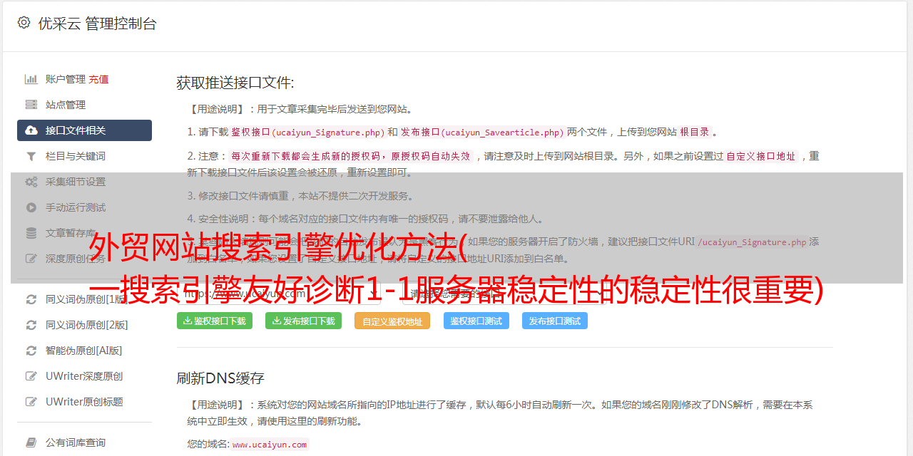Click the /ucaiyun_Signature.php URI text

pos(752,242)
